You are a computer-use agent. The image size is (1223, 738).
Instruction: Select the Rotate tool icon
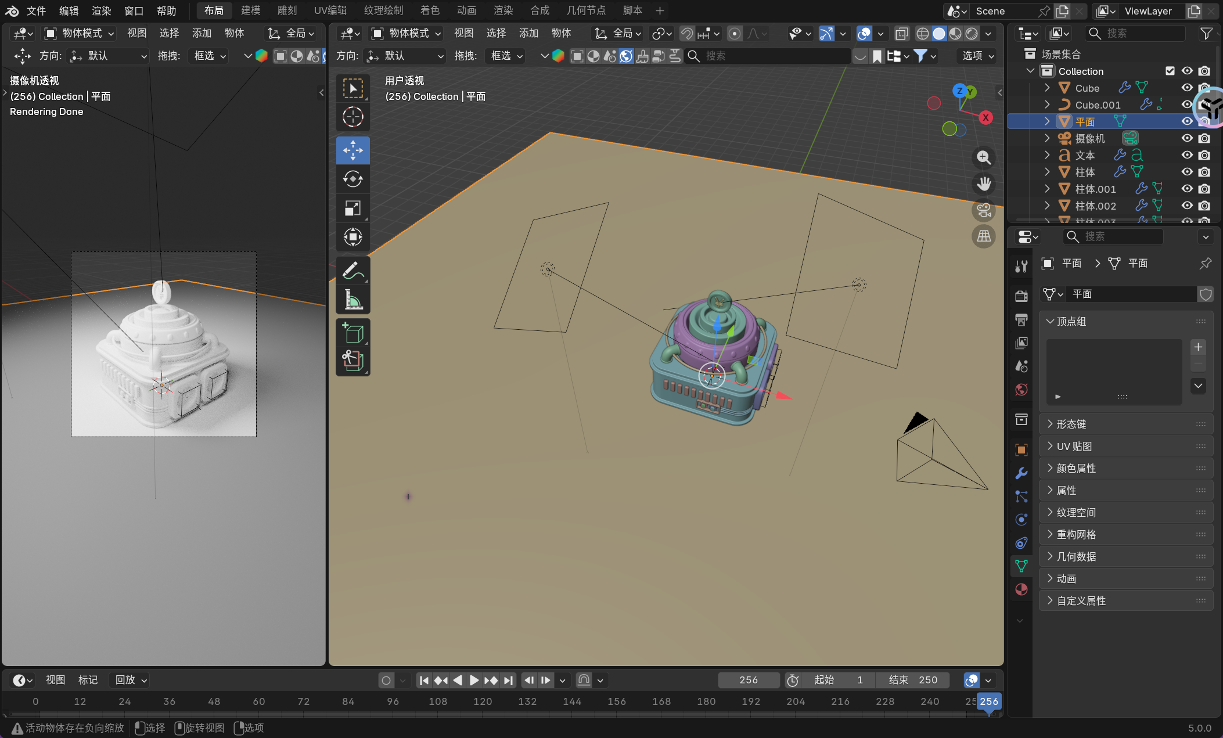coord(352,179)
